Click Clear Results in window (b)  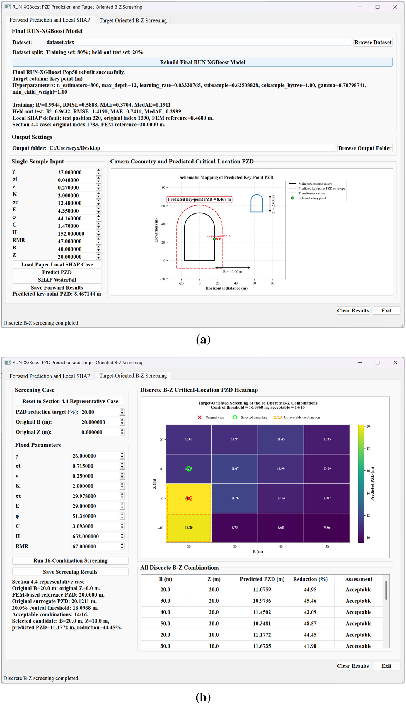tap(353, 666)
